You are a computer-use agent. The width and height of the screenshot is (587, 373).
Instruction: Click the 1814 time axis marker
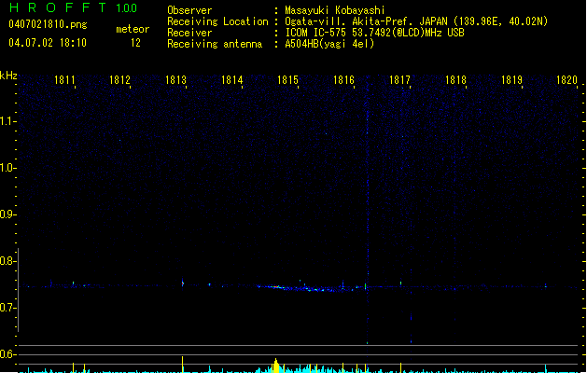pos(232,79)
